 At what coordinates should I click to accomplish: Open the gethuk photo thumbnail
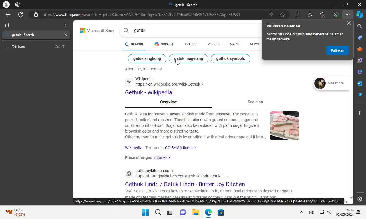pyautogui.click(x=285, y=126)
